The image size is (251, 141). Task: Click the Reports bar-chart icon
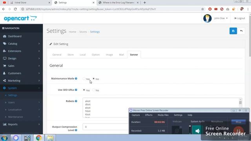(x=5, y=124)
